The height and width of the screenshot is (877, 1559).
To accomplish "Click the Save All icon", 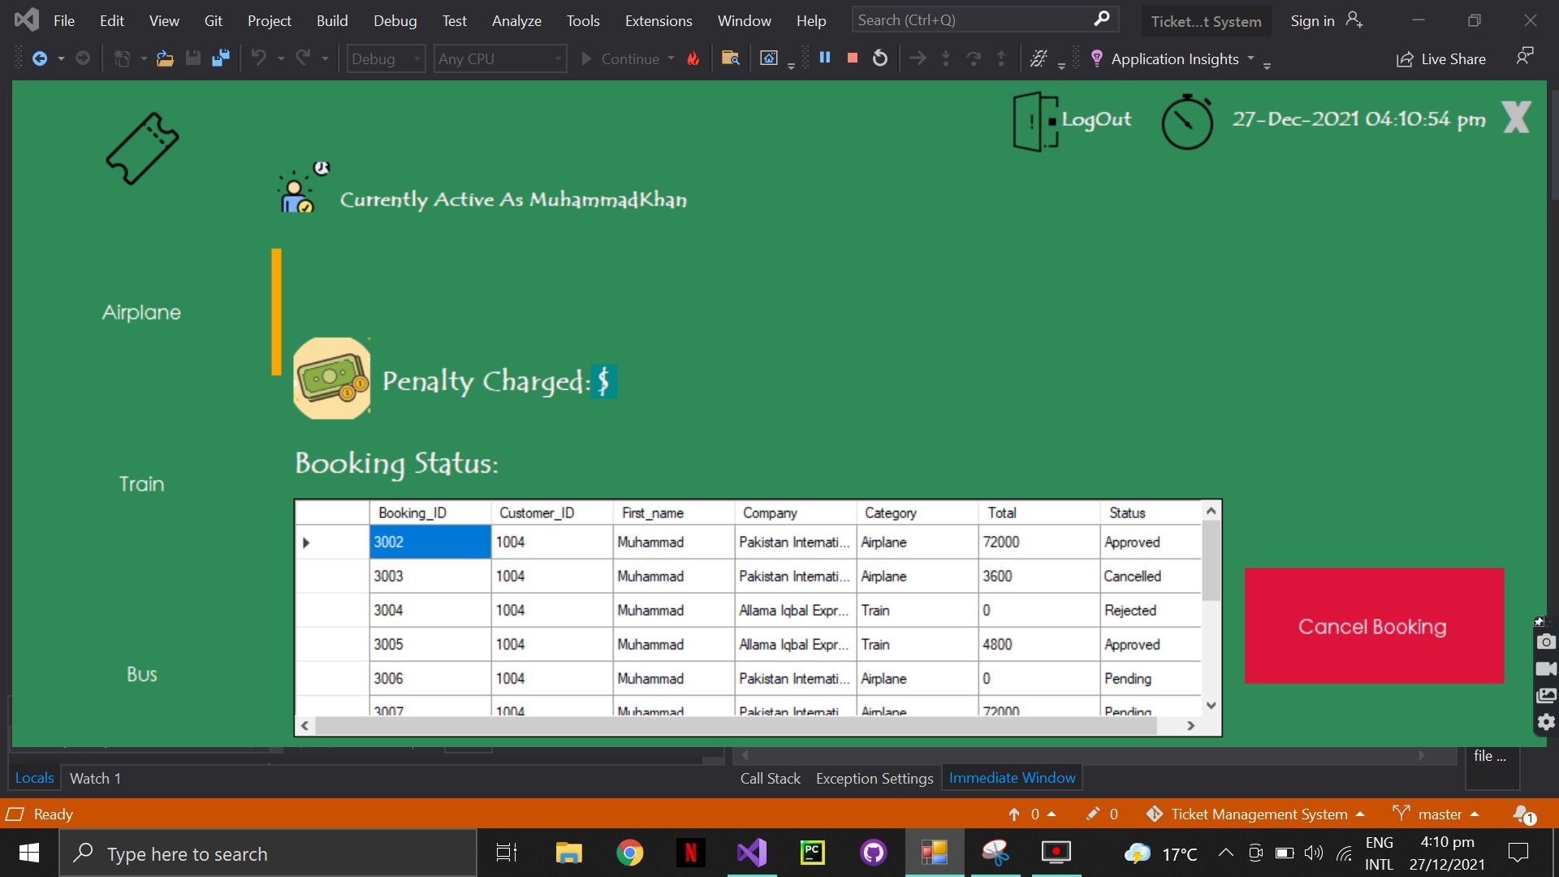I will click(x=220, y=58).
